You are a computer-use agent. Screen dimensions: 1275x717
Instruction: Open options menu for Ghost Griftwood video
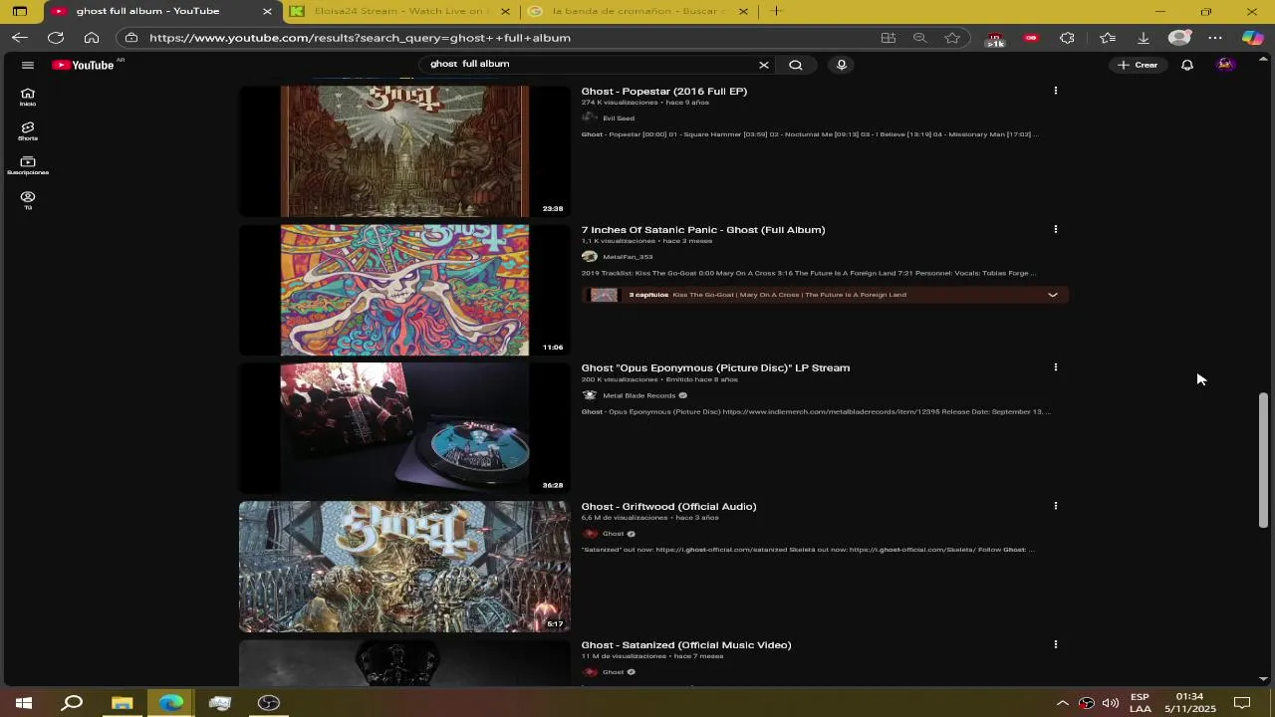click(1056, 506)
